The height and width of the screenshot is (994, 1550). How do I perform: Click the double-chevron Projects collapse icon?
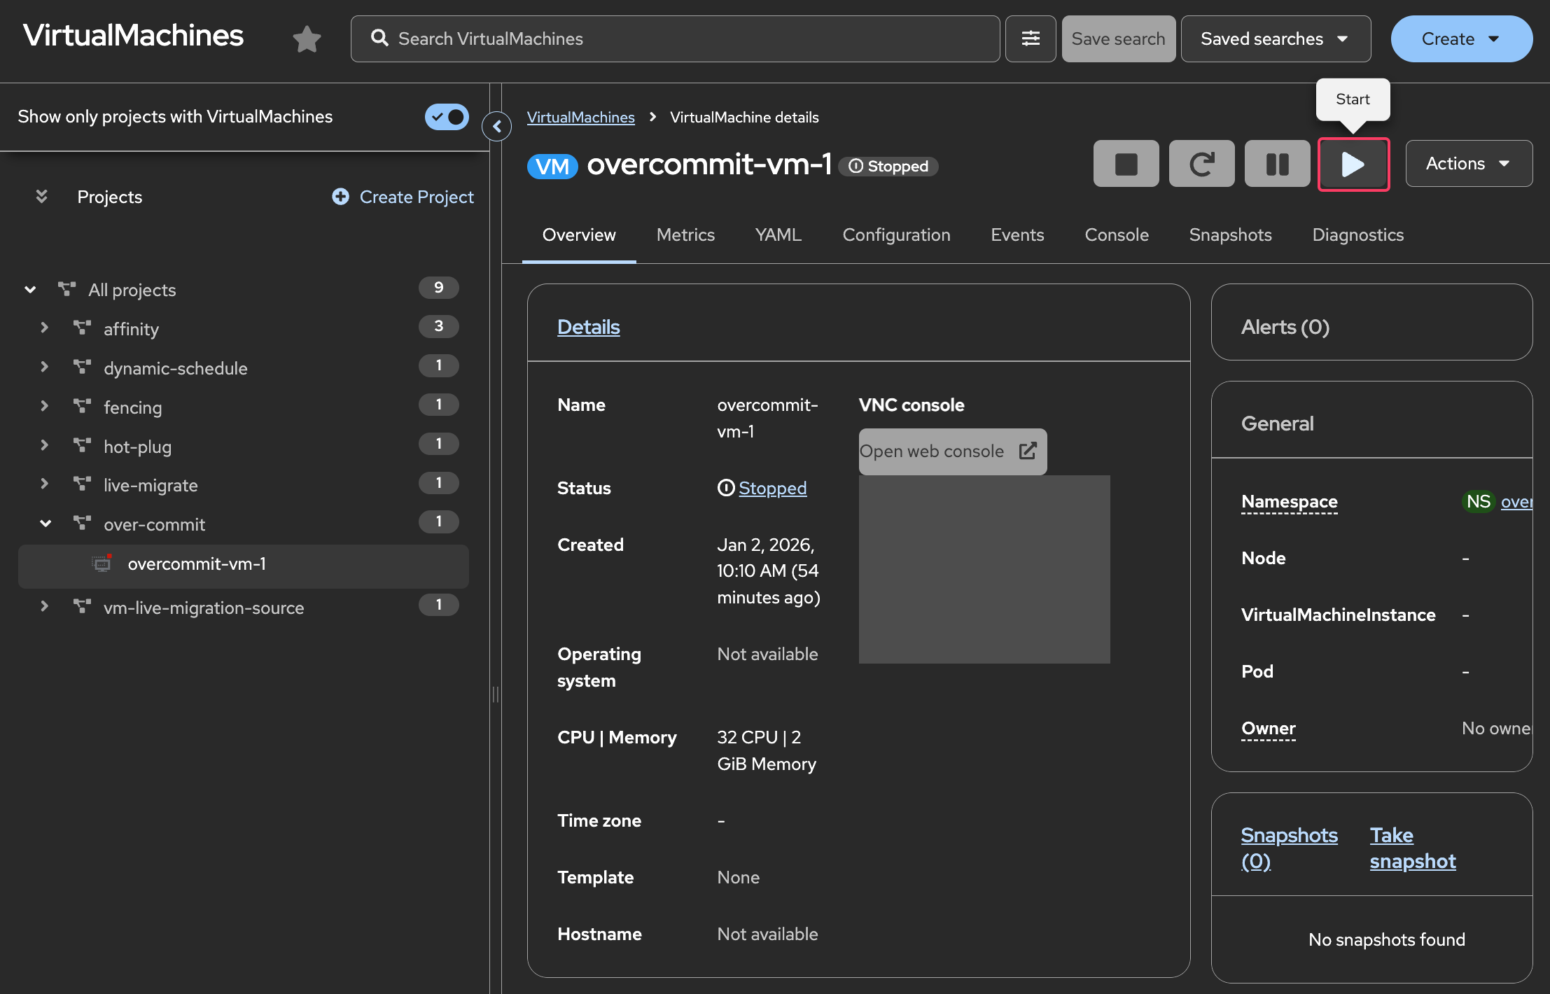42,197
